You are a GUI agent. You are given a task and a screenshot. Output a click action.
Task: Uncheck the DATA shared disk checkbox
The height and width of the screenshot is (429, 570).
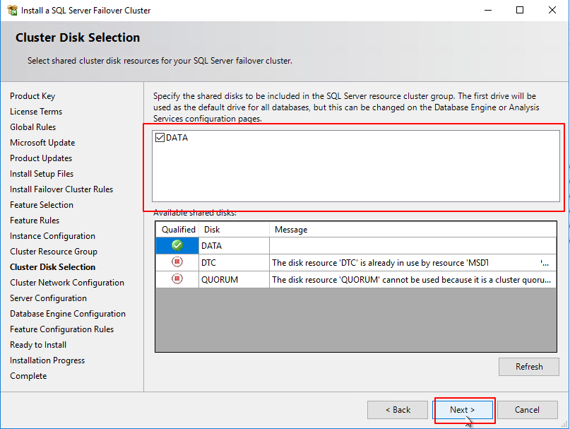pyautogui.click(x=160, y=137)
